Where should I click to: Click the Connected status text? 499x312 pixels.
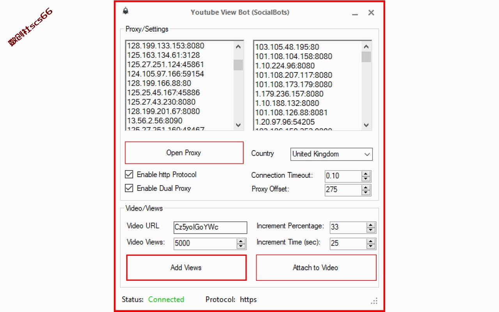tap(166, 300)
